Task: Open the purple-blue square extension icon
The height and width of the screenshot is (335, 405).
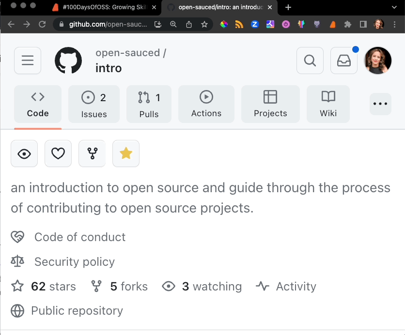Action: [x=270, y=24]
